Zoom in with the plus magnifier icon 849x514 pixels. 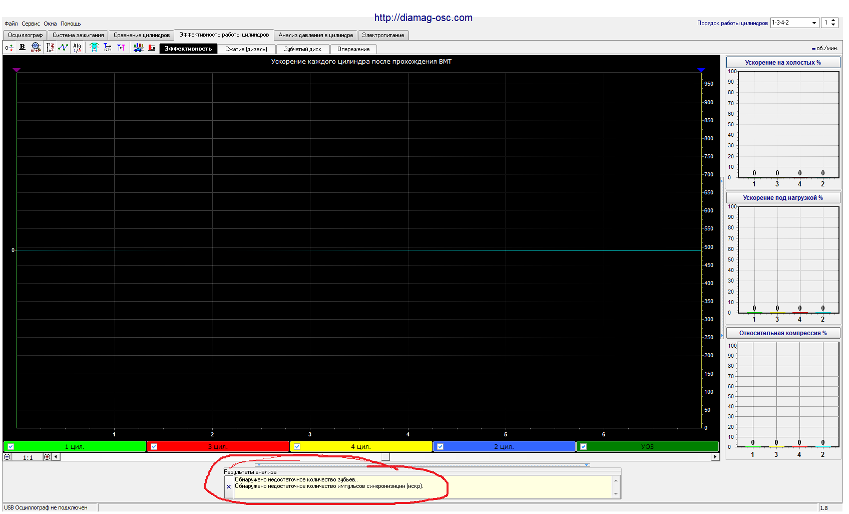pos(47,457)
